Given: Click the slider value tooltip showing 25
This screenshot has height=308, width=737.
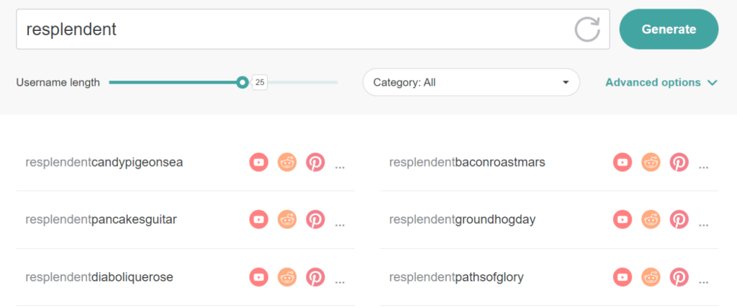Looking at the screenshot, I should [260, 83].
